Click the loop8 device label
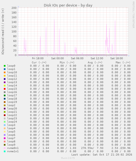Screen dimensions: 136x161 coord(11,141)
